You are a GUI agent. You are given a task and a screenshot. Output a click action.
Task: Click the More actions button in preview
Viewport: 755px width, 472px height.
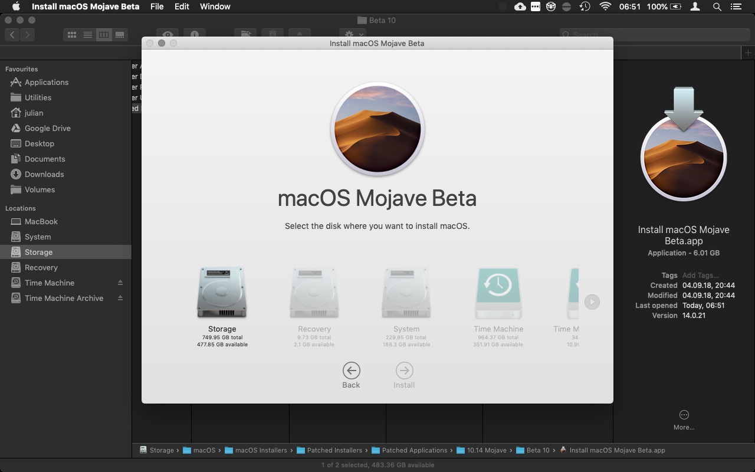coord(684,419)
